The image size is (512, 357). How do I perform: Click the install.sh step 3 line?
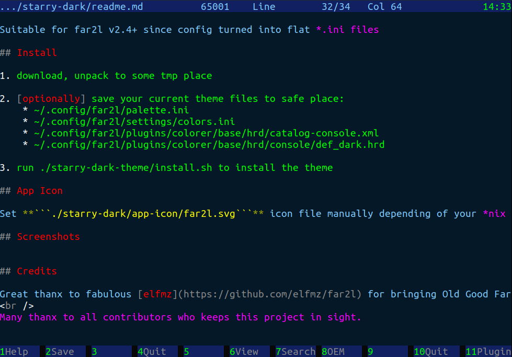click(175, 168)
